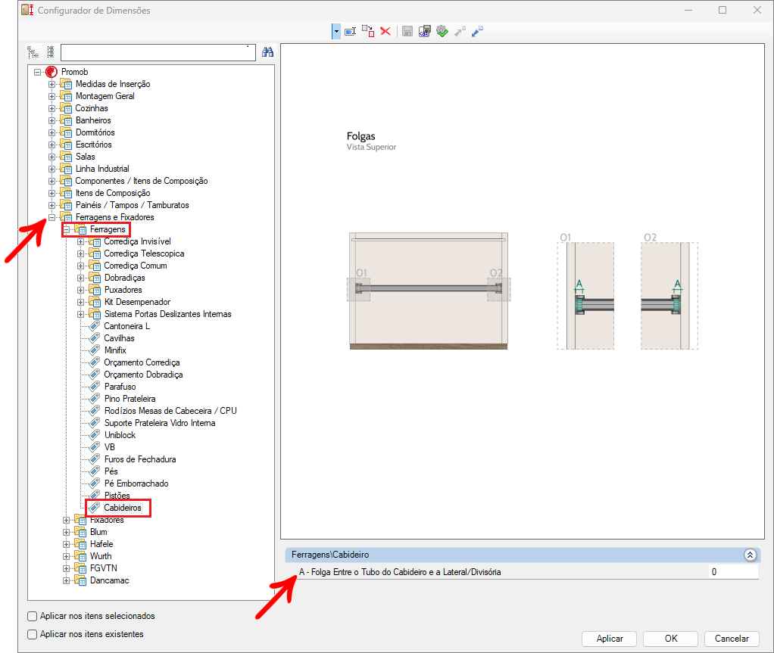Screen dimensions: 774x653
Task: Click the move/copy item toolbar icon
Action: [368, 32]
